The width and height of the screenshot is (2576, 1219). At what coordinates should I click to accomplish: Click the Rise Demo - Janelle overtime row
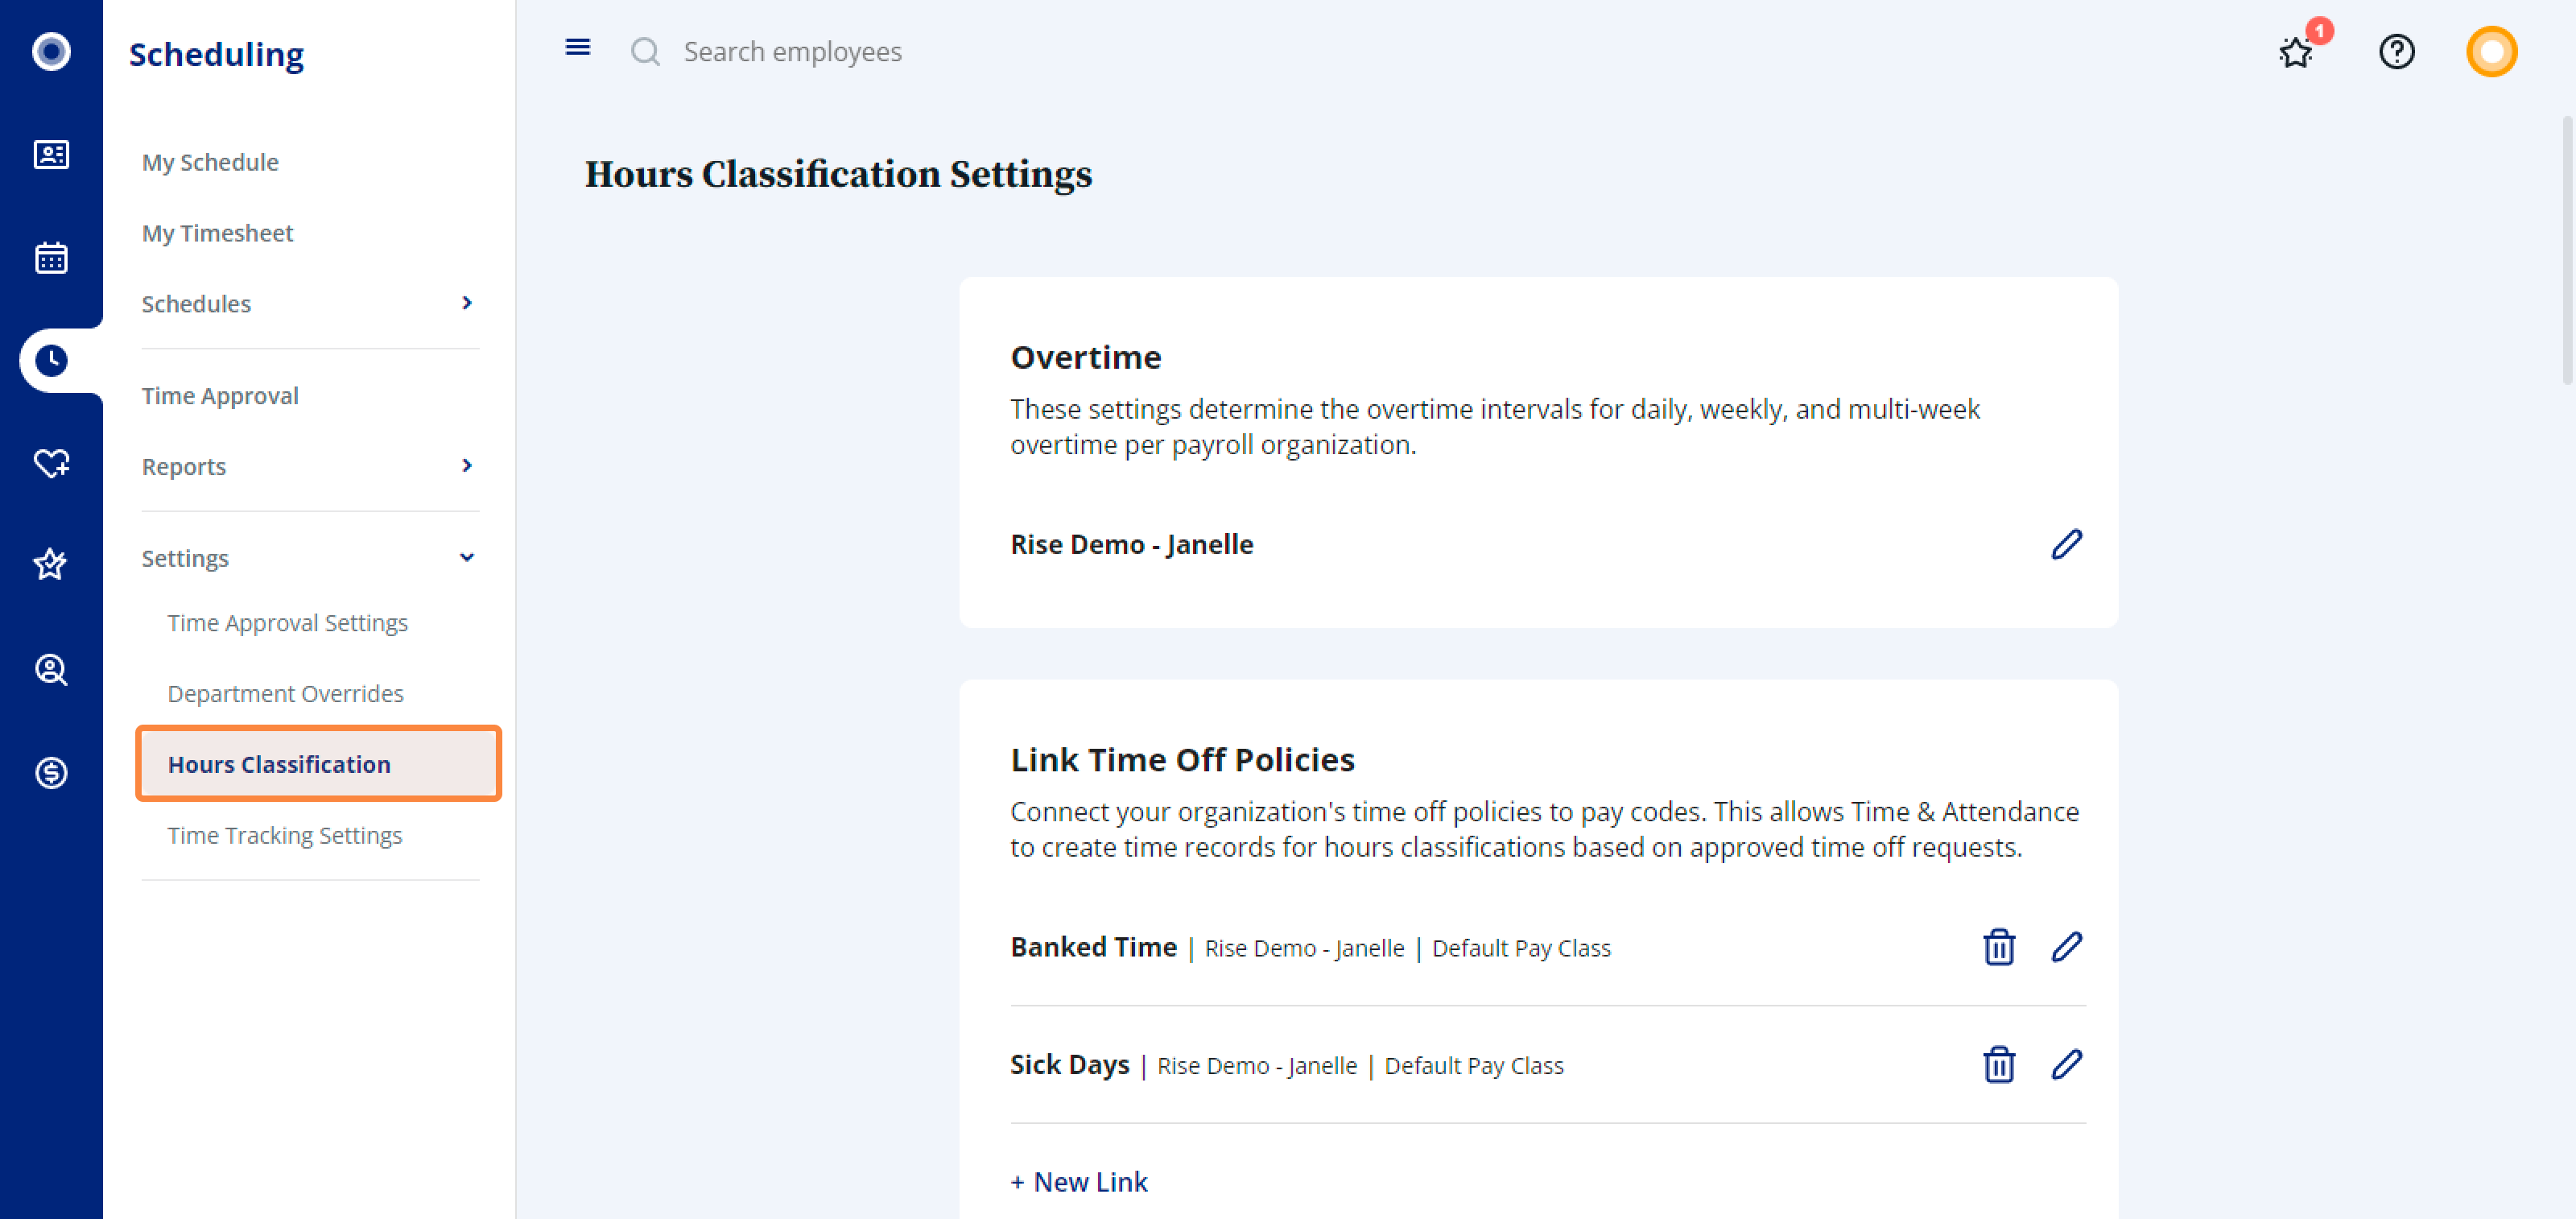pos(1547,544)
